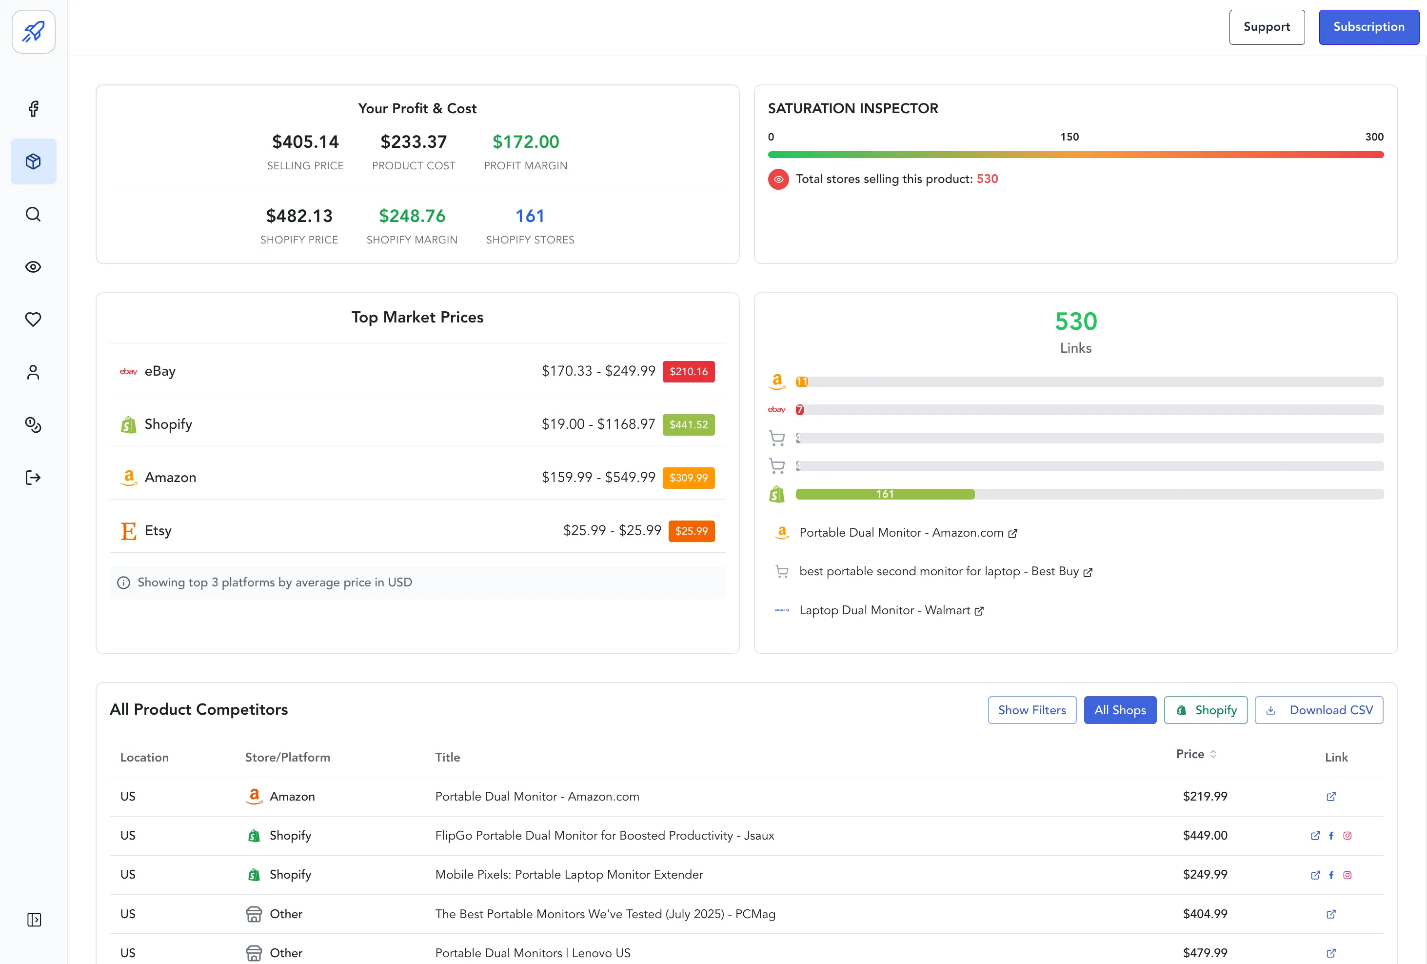Click the Store/Platform column header
The height and width of the screenshot is (964, 1427).
point(287,758)
